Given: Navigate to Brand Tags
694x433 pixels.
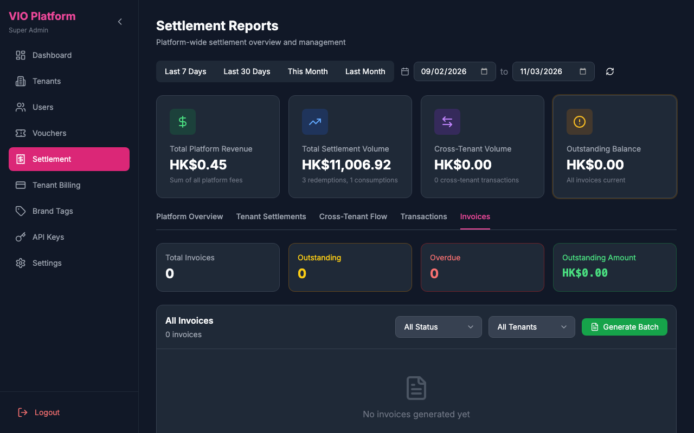Looking at the screenshot, I should (53, 211).
